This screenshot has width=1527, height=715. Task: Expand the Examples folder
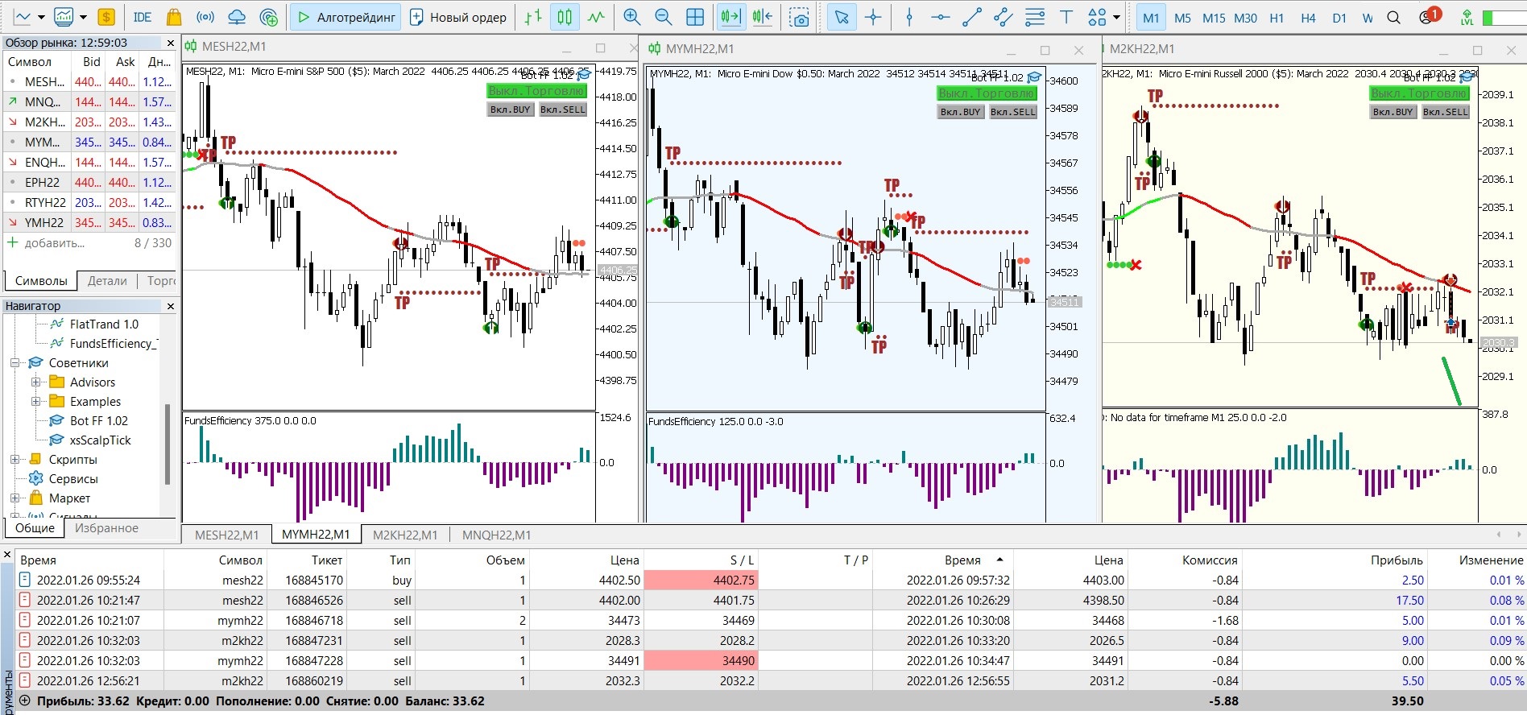tap(35, 402)
